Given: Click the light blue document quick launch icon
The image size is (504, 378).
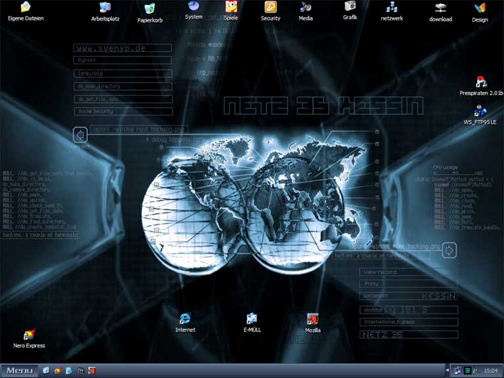Looking at the screenshot, I should coord(69,371).
